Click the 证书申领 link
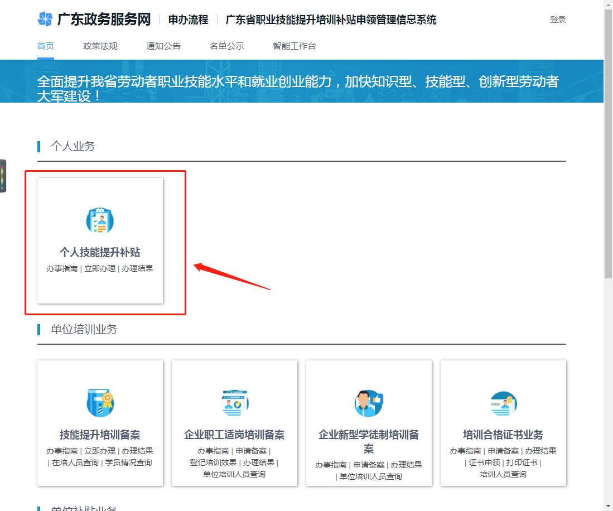Image resolution: width=613 pixels, height=511 pixels. pyautogui.click(x=484, y=462)
